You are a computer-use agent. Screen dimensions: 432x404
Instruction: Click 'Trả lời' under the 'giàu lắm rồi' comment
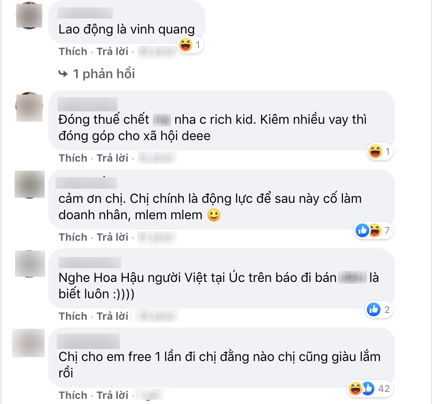click(x=113, y=395)
